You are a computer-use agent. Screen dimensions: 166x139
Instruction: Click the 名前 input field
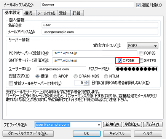click(x=100, y=25)
